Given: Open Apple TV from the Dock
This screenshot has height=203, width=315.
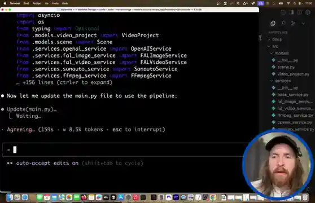Looking at the screenshot, I should coord(106,197).
